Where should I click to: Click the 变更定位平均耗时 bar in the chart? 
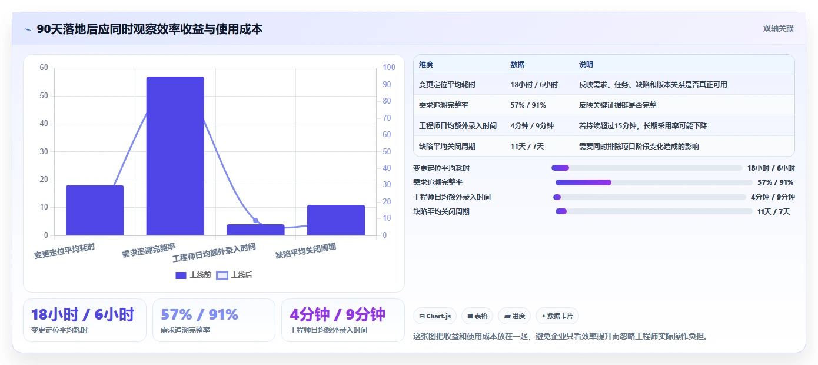point(95,210)
